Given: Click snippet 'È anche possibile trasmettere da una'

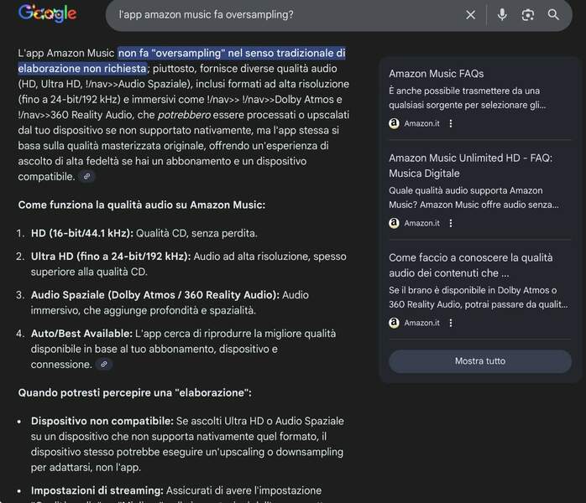Looking at the screenshot, I should (x=464, y=91).
